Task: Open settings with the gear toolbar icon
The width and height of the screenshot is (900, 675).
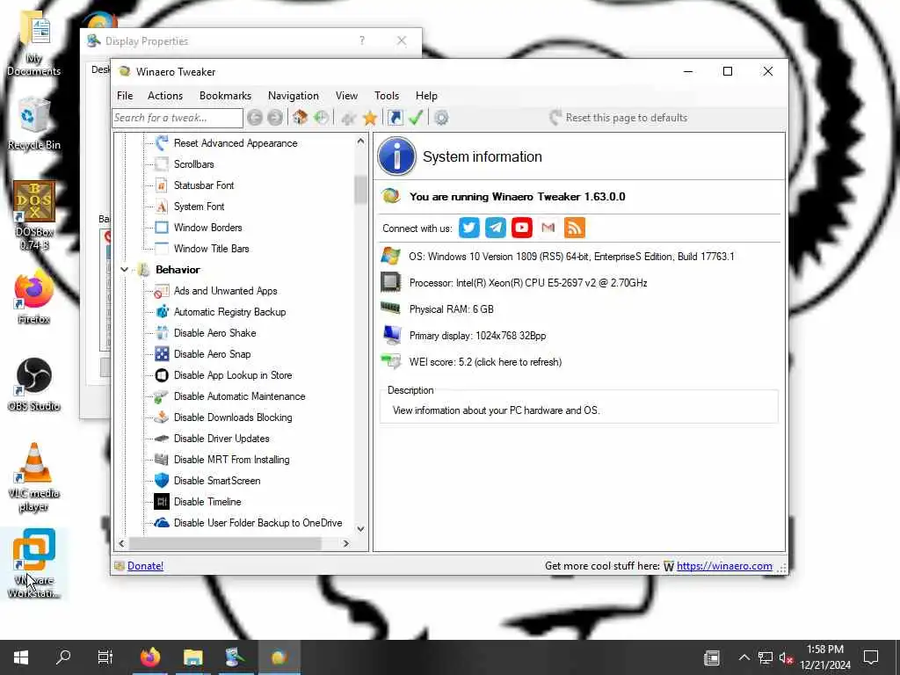Action: tap(441, 118)
